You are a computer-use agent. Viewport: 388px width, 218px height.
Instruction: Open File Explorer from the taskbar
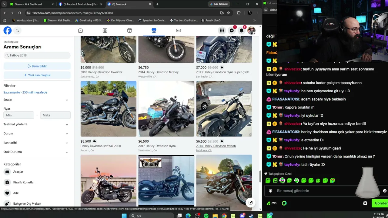click(x=215, y=216)
